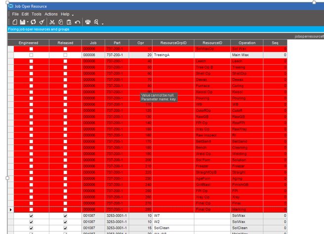This screenshot has width=324, height=234.
Task: Click the Undo arrow icon
Action: (x=78, y=22)
